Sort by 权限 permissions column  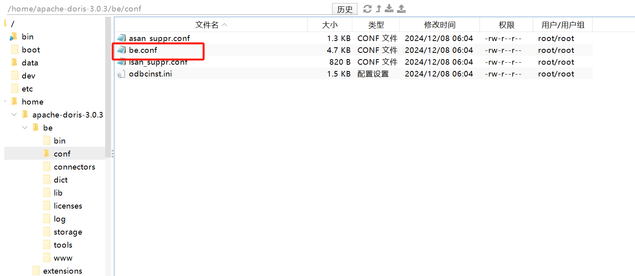point(506,25)
